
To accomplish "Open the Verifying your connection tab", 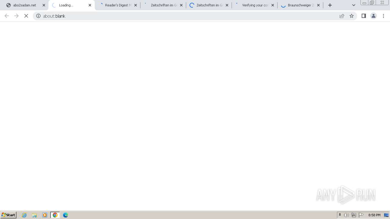I will point(255,5).
